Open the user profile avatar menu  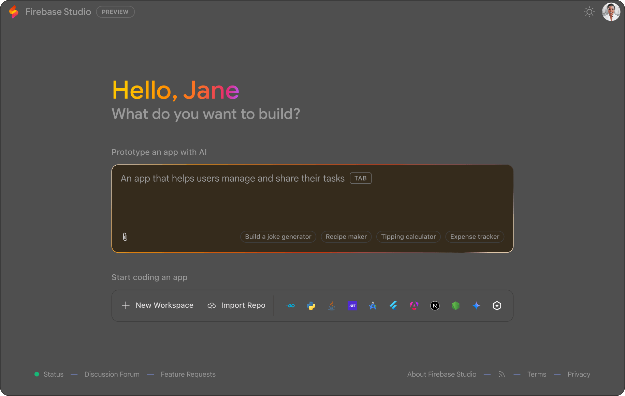coord(611,12)
